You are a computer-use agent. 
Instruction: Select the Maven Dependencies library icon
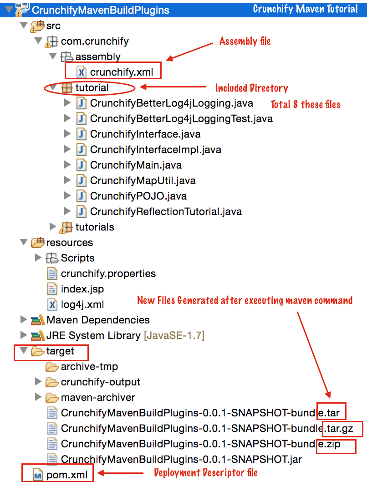tap(38, 320)
